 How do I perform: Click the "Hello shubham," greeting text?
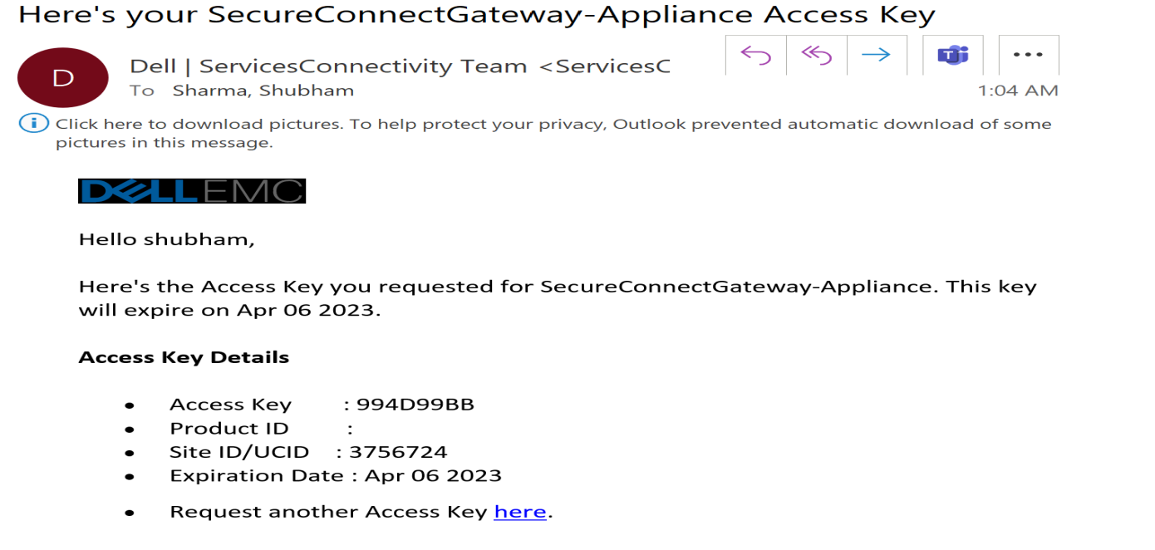pos(166,239)
